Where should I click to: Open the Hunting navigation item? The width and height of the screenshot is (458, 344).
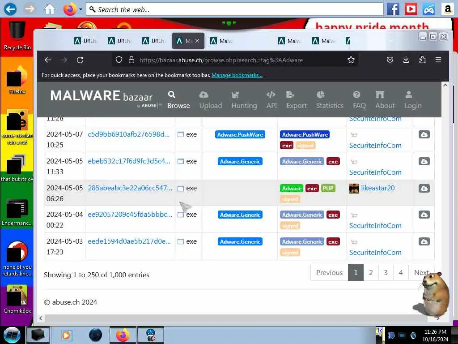point(244,100)
